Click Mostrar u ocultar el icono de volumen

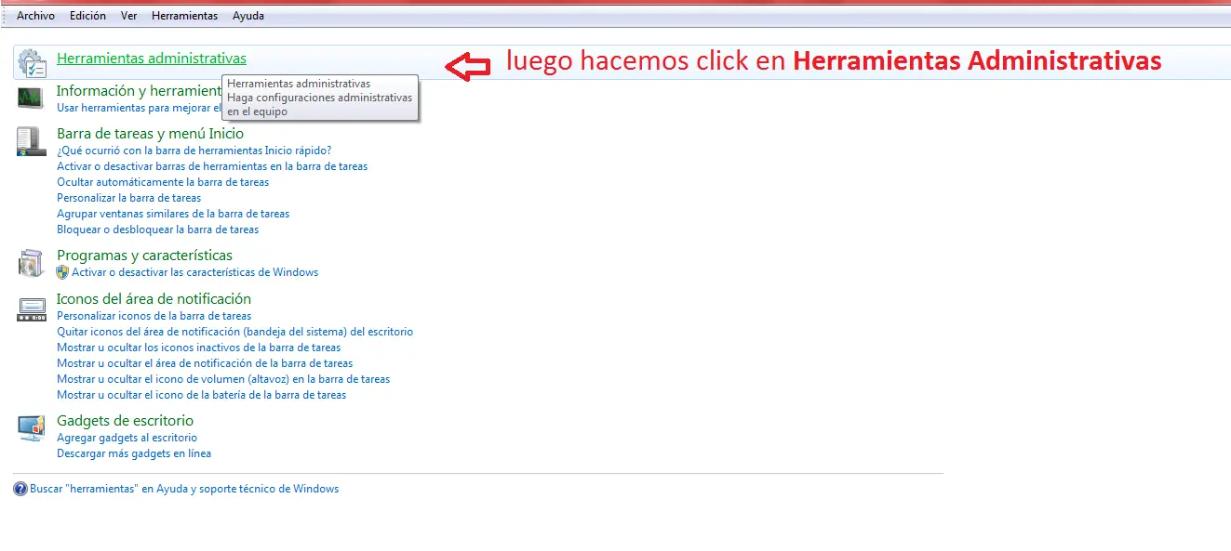(x=223, y=379)
